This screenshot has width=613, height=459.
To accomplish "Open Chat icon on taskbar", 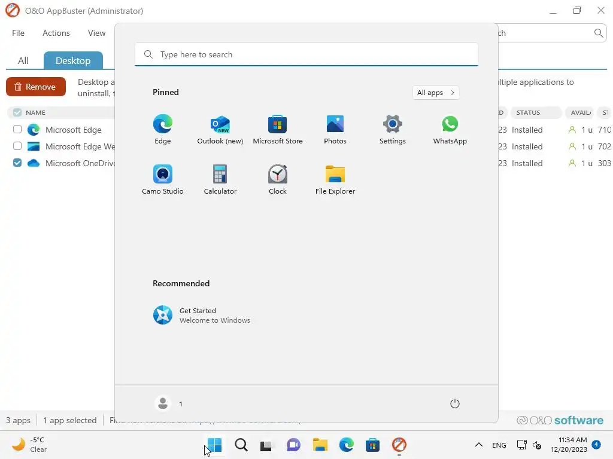I will point(293,445).
